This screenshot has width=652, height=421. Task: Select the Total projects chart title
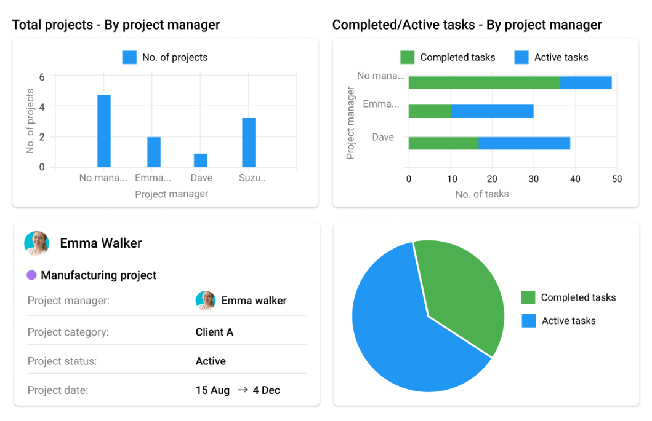point(115,25)
